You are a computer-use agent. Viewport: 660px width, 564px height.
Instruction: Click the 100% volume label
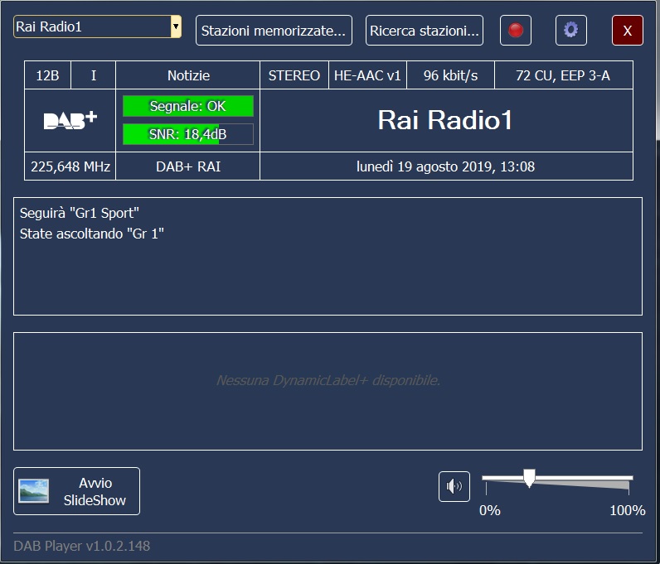(x=627, y=510)
